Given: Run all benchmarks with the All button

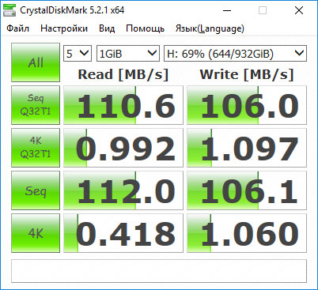Looking at the screenshot, I should 36,62.
